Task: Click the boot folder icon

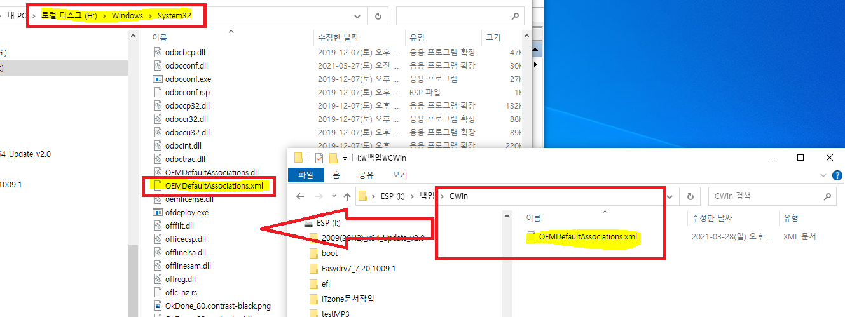Action: pos(313,253)
